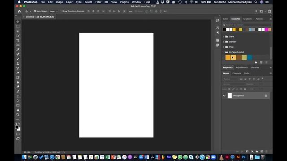The width and height of the screenshot is (287, 161).
Task: Select the Rectangular Marquee tool
Action: tap(18, 26)
